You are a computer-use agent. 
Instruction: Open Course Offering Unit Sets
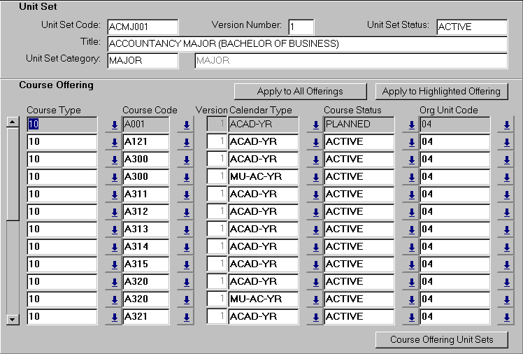[x=442, y=340]
